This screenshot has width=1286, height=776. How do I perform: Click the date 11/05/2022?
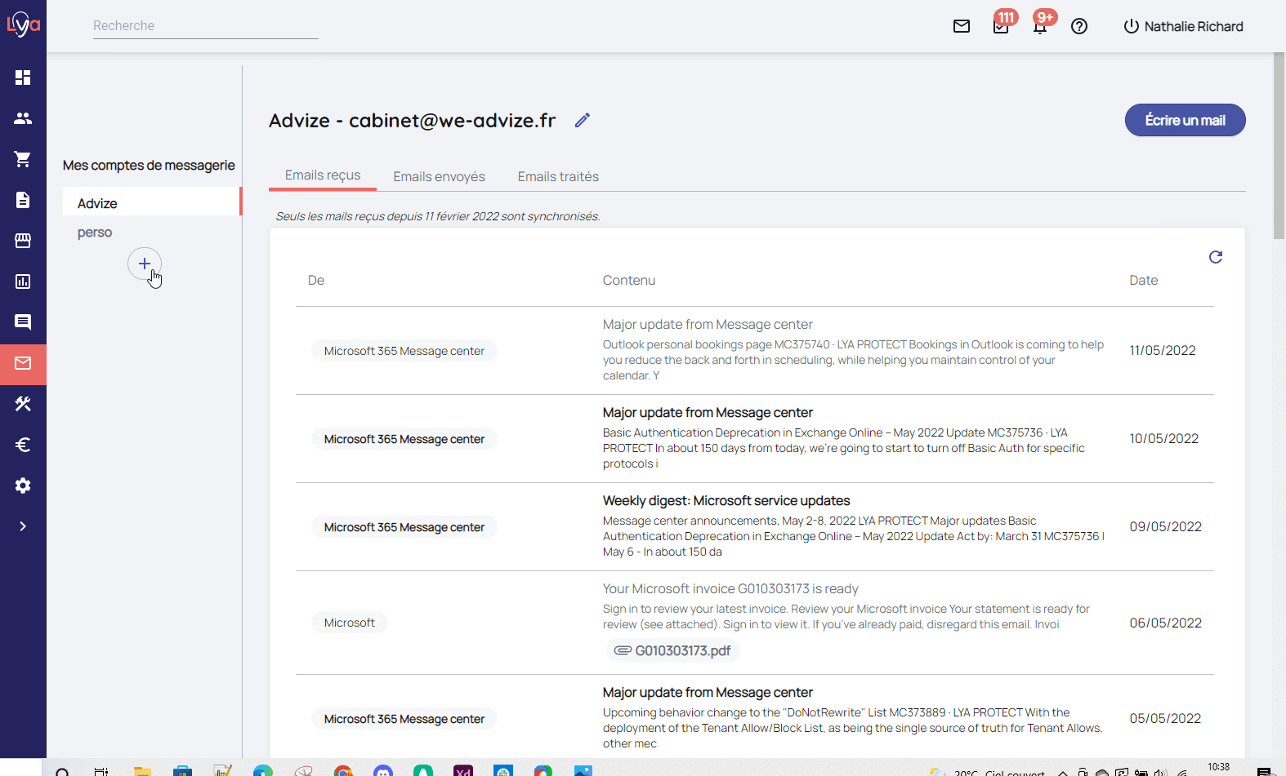pos(1163,350)
